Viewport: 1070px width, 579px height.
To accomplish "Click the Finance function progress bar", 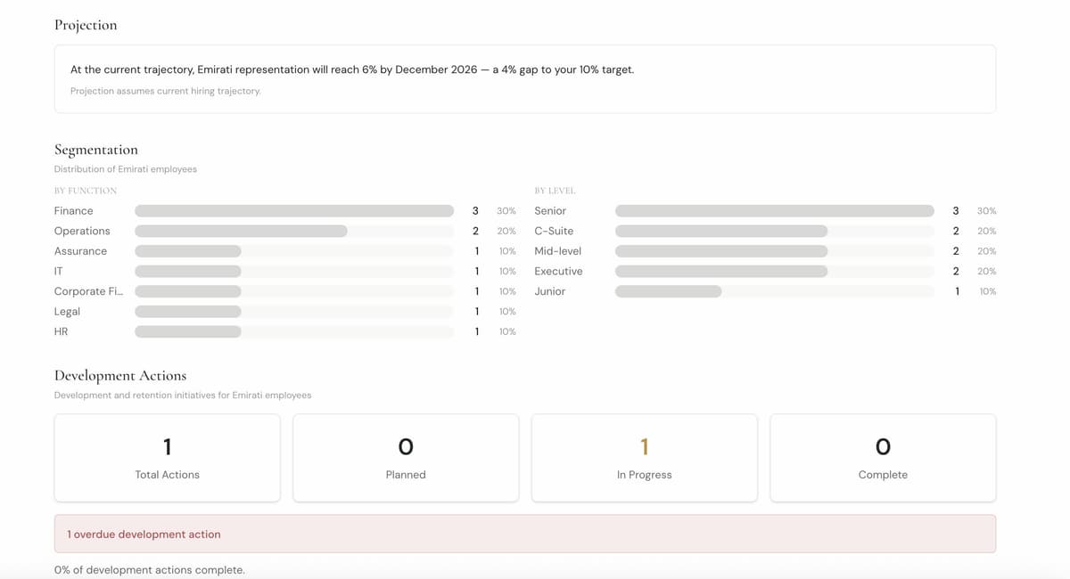I will coord(294,211).
